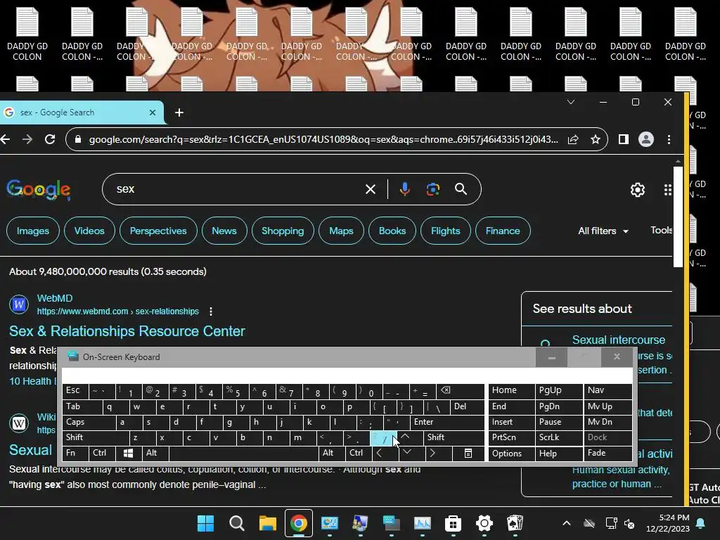Click the Backspace key on the On-Screen Keyboard
Image resolution: width=720 pixels, height=540 pixels.
459,391
